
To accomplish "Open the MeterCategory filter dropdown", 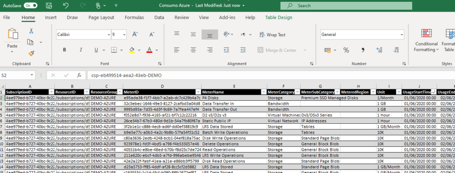I will (297, 92).
